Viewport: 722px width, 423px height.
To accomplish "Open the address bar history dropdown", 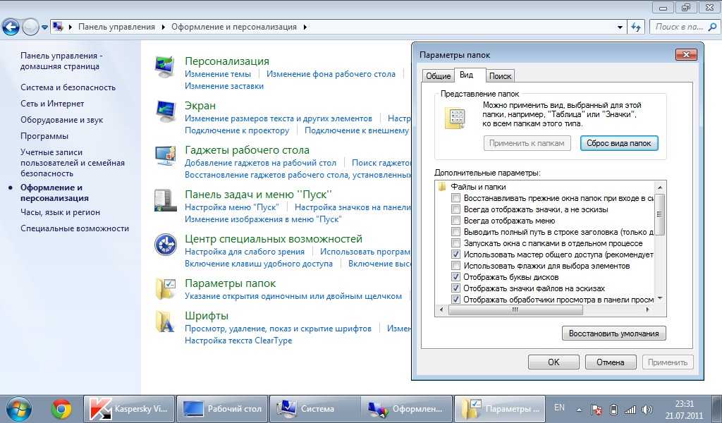I will pyautogui.click(x=620, y=27).
